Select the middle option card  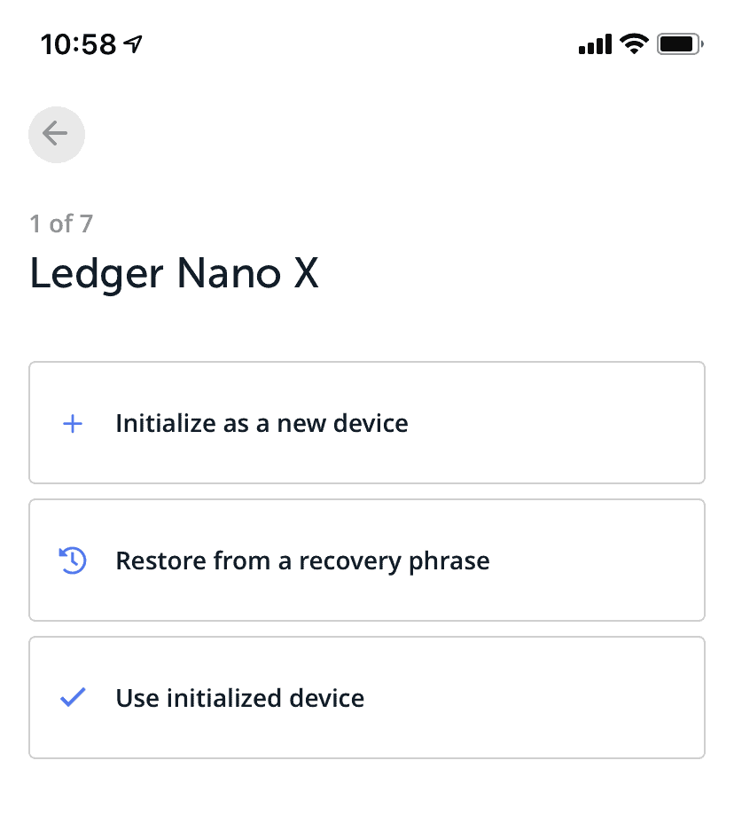(x=367, y=561)
